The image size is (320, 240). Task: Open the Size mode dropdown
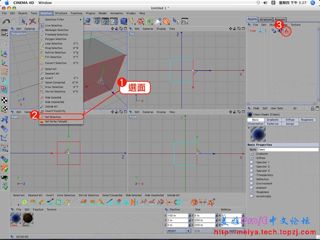pyautogui.click(x=206, y=231)
